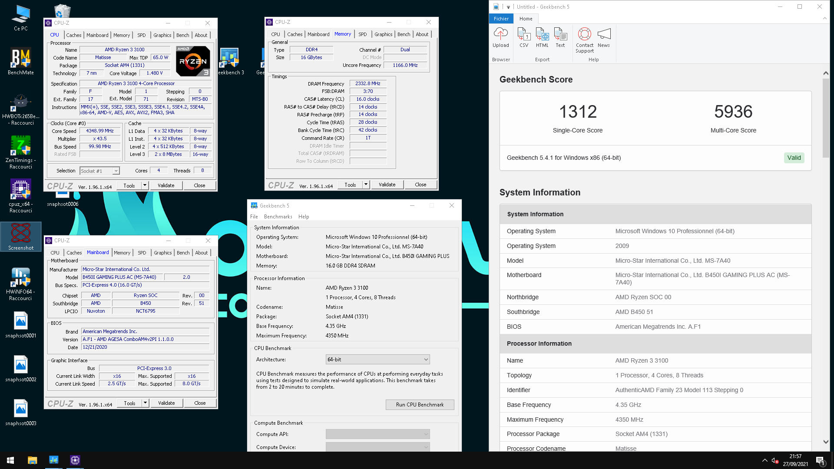Image resolution: width=834 pixels, height=469 pixels.
Task: Select BenchMate desktop icon
Action: coord(21,61)
